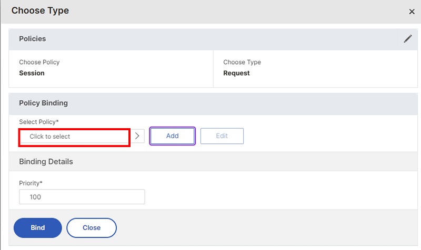Open the Click to select policy field
This screenshot has height=250, width=421.
(74, 137)
